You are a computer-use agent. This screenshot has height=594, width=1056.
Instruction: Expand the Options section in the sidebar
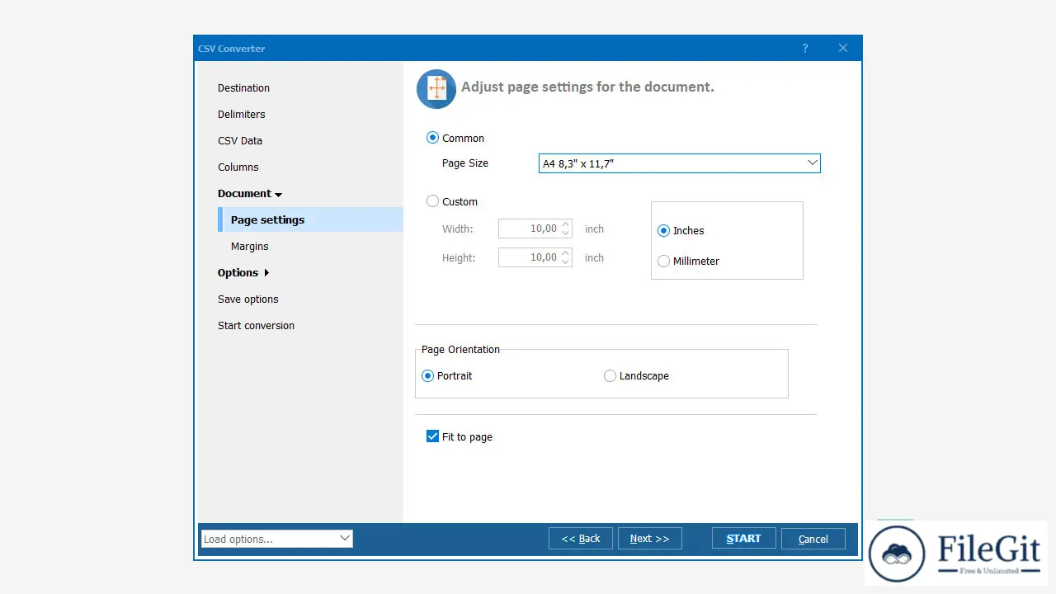tap(243, 272)
